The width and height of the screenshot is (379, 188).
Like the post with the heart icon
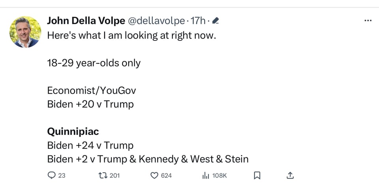tap(154, 175)
